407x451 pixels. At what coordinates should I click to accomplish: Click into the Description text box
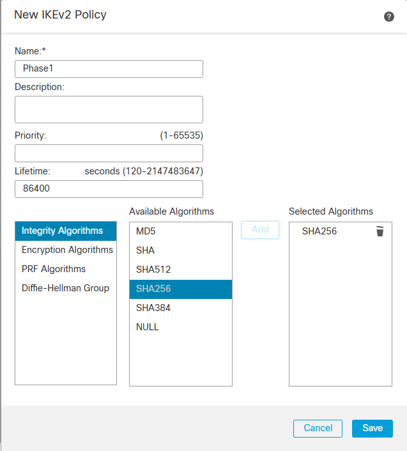click(x=109, y=109)
